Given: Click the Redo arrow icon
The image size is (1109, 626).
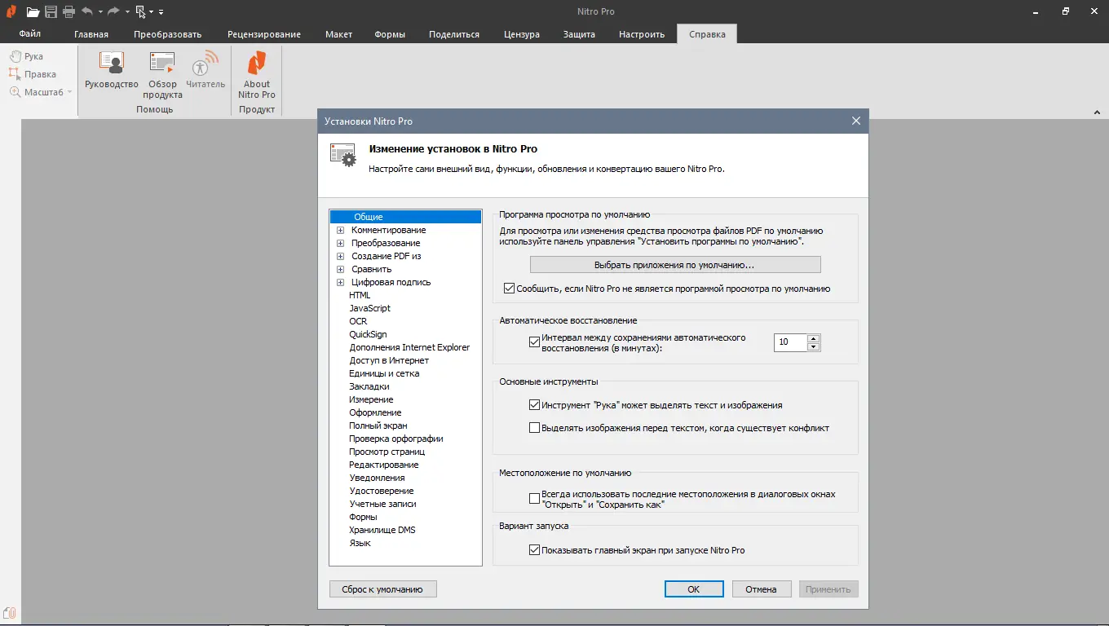Looking at the screenshot, I should pos(113,11).
